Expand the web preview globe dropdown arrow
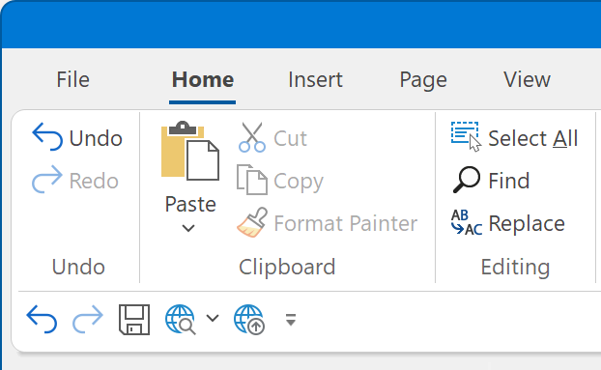This screenshot has width=601, height=370. [x=213, y=318]
